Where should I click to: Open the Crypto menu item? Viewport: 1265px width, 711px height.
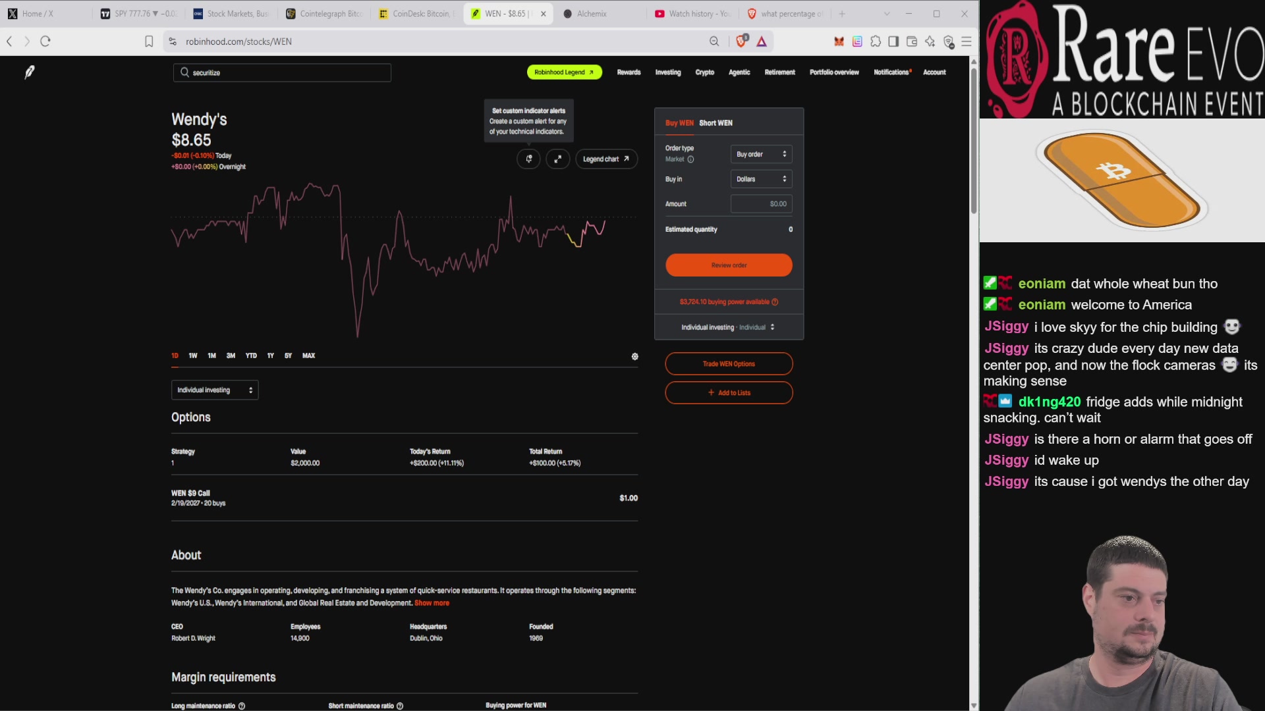[704, 72]
